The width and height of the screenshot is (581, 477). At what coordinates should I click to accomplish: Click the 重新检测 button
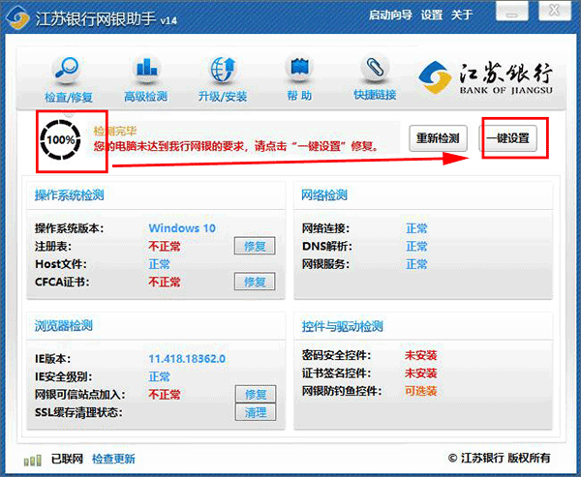tap(438, 138)
